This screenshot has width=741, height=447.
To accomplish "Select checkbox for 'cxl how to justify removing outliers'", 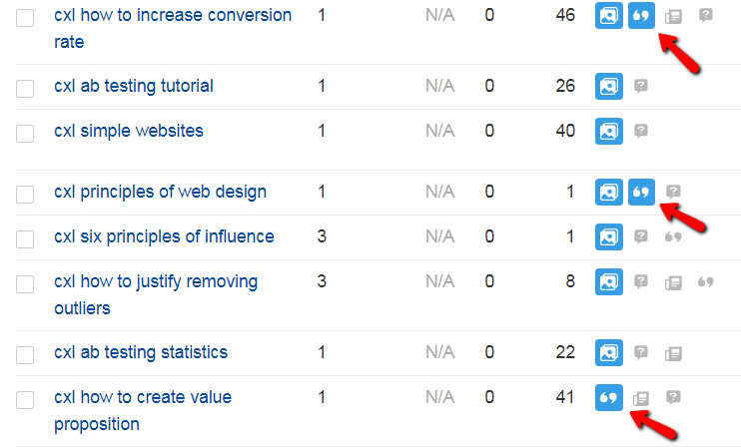I will point(25,284).
